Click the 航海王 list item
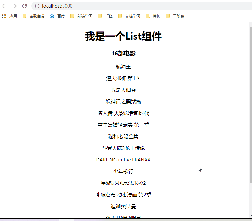 click(123, 66)
